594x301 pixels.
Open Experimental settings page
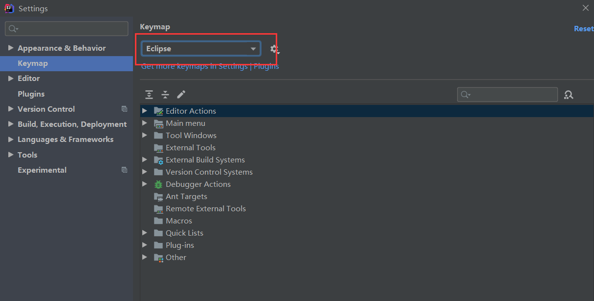pyautogui.click(x=42, y=170)
